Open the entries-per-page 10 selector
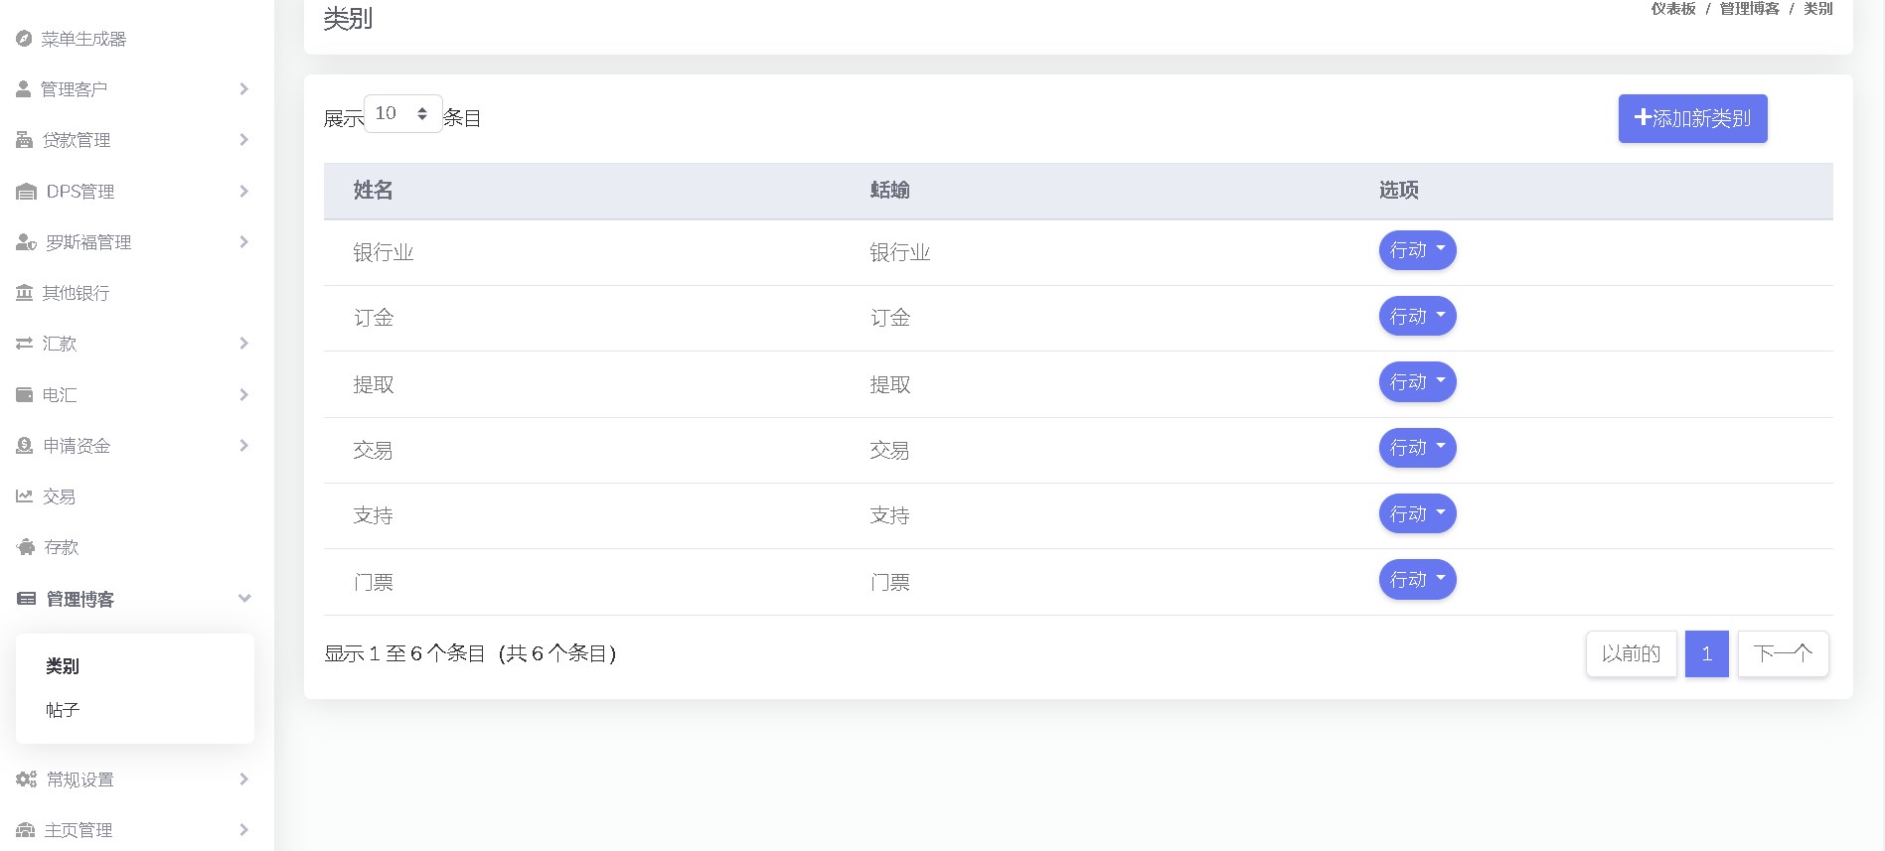This screenshot has width=1885, height=851. click(402, 114)
